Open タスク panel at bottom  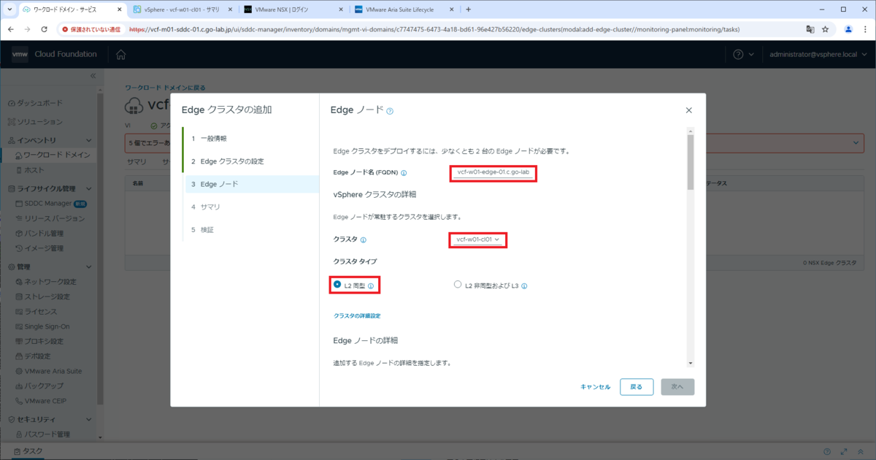pos(27,452)
